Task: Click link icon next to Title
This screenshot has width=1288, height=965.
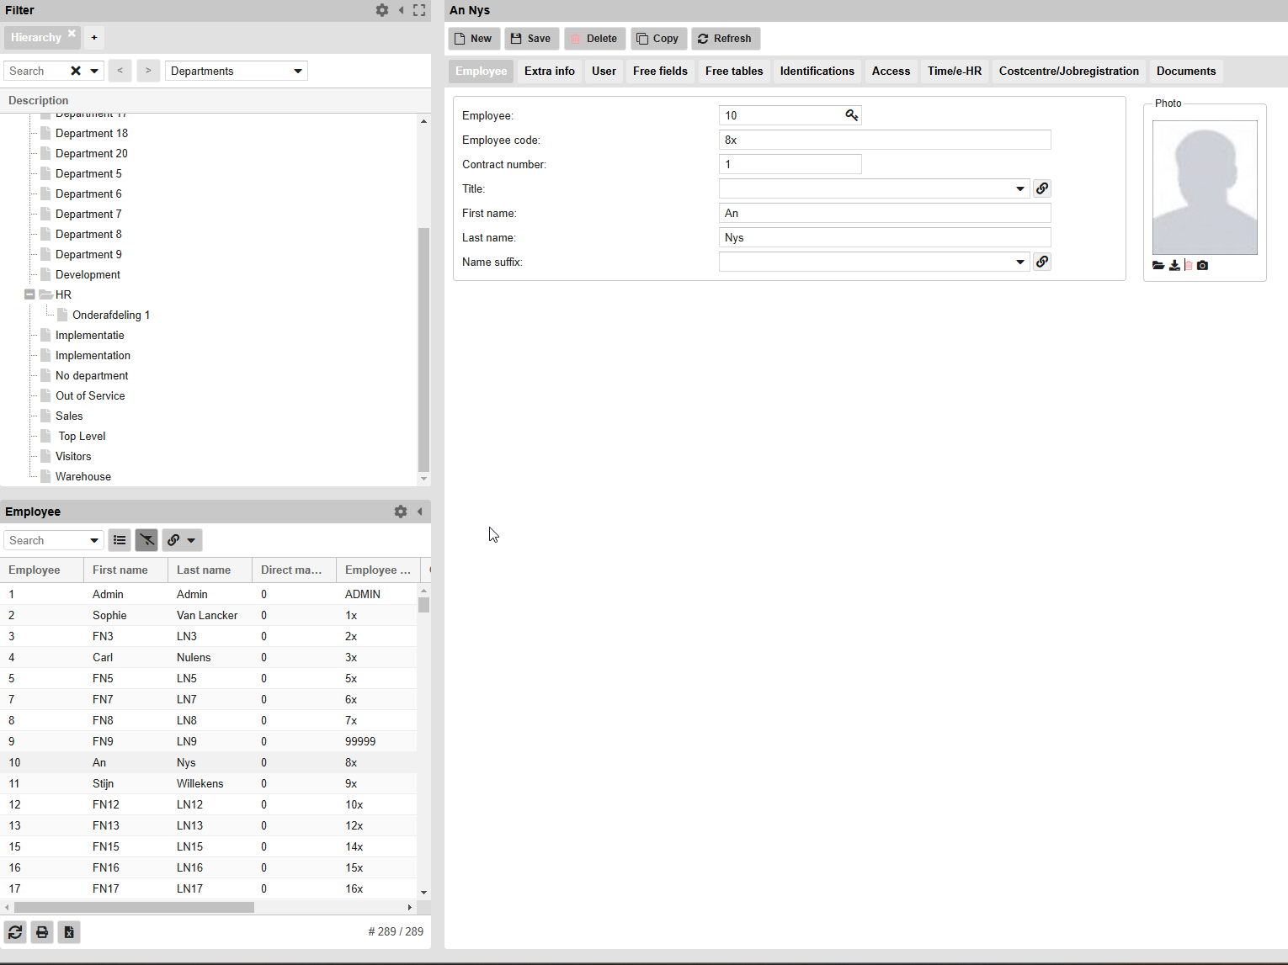Action: (x=1042, y=188)
